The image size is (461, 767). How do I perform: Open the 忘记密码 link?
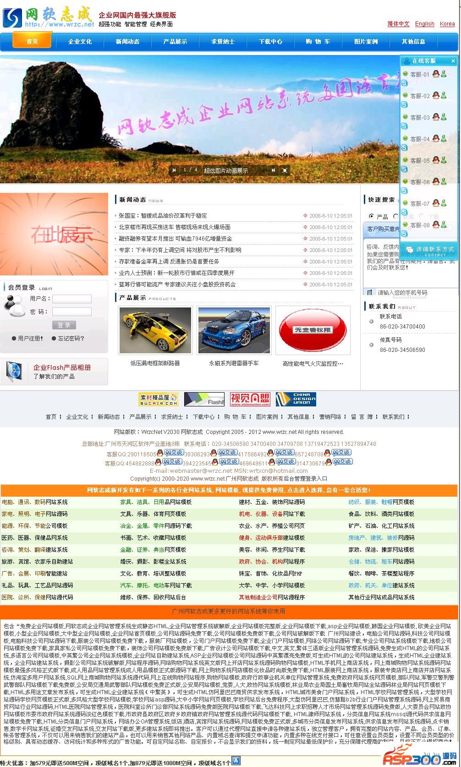[71, 339]
